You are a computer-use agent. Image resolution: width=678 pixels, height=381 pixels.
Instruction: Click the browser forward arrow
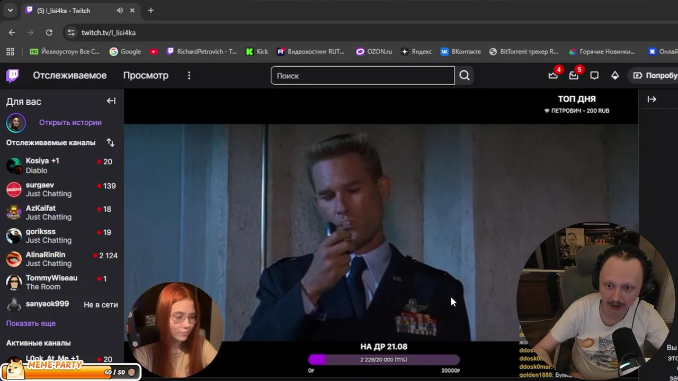coord(30,32)
